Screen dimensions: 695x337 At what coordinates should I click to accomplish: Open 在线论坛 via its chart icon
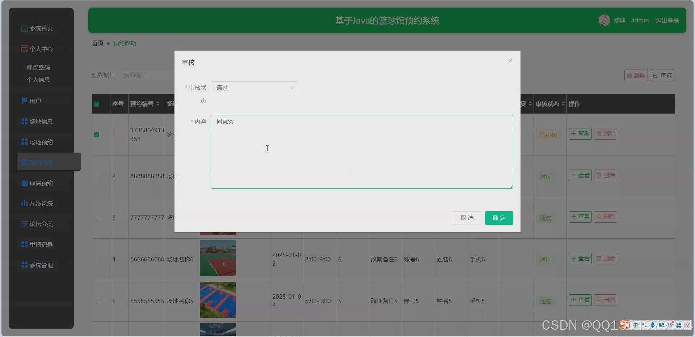[24, 203]
